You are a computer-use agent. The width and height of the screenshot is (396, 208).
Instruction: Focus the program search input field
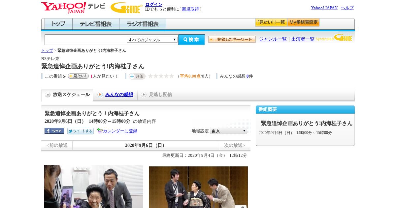click(x=86, y=40)
